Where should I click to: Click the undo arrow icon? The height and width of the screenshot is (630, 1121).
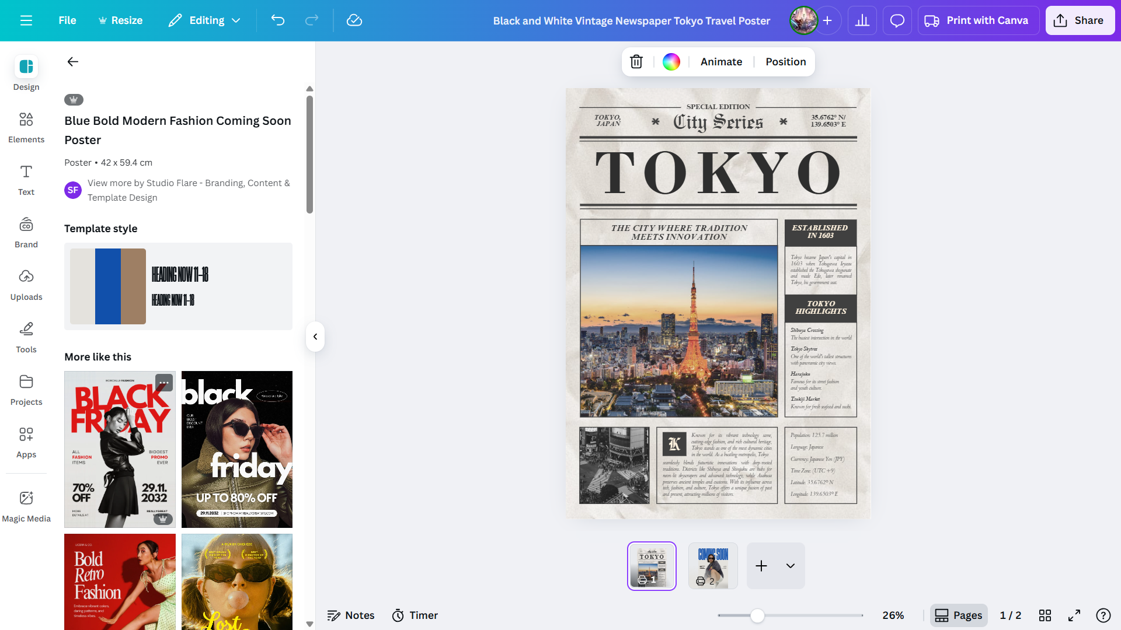[278, 20]
